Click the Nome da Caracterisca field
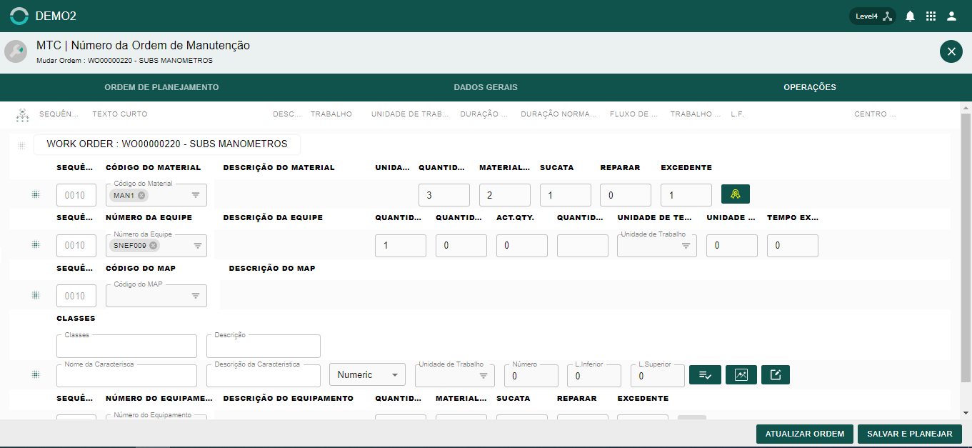 click(x=126, y=375)
